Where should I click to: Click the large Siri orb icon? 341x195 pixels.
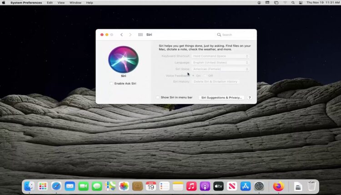[123, 59]
